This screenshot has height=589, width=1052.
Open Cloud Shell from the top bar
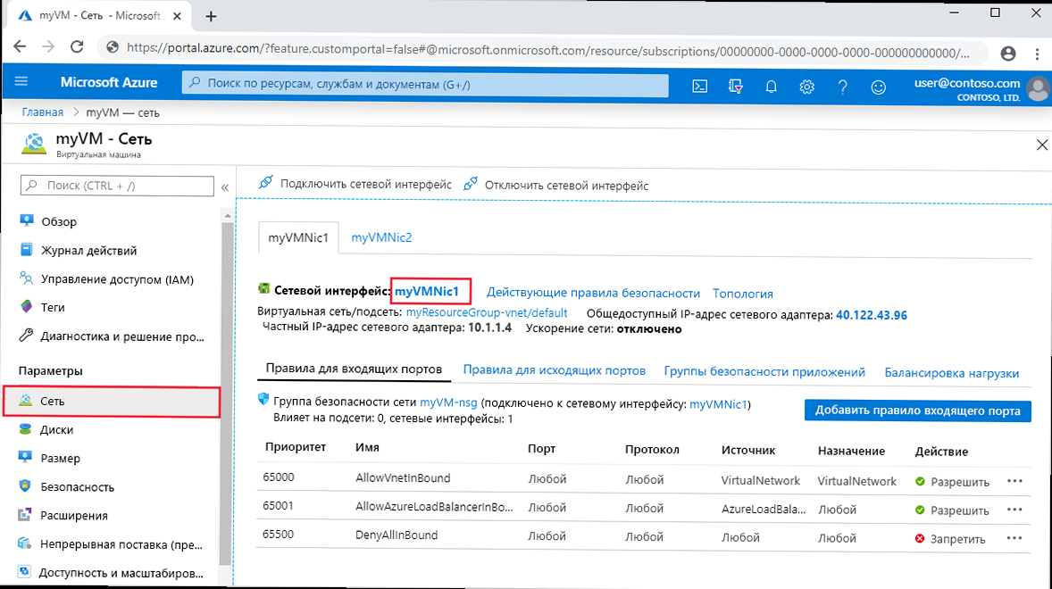pyautogui.click(x=701, y=86)
